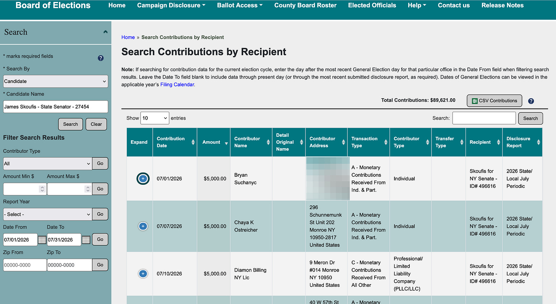Open the Show entries dropdown

click(x=155, y=118)
